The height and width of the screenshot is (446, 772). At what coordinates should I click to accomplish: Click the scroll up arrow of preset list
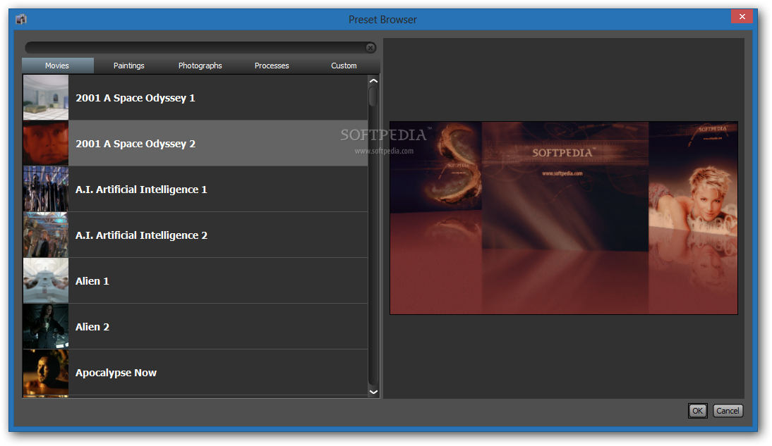374,80
